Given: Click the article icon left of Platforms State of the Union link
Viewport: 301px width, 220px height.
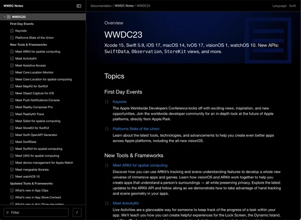Looking at the screenshot, I should point(107,129).
